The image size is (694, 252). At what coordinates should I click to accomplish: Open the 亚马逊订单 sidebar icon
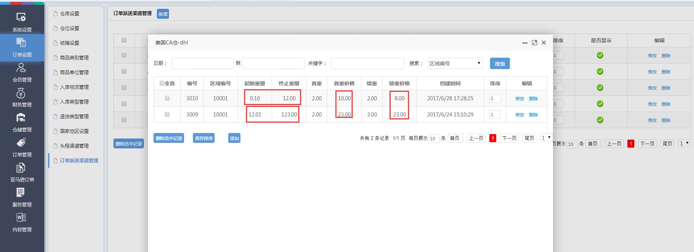pos(21,168)
